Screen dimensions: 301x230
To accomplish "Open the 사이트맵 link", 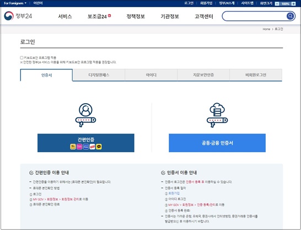I will (x=247, y=3).
